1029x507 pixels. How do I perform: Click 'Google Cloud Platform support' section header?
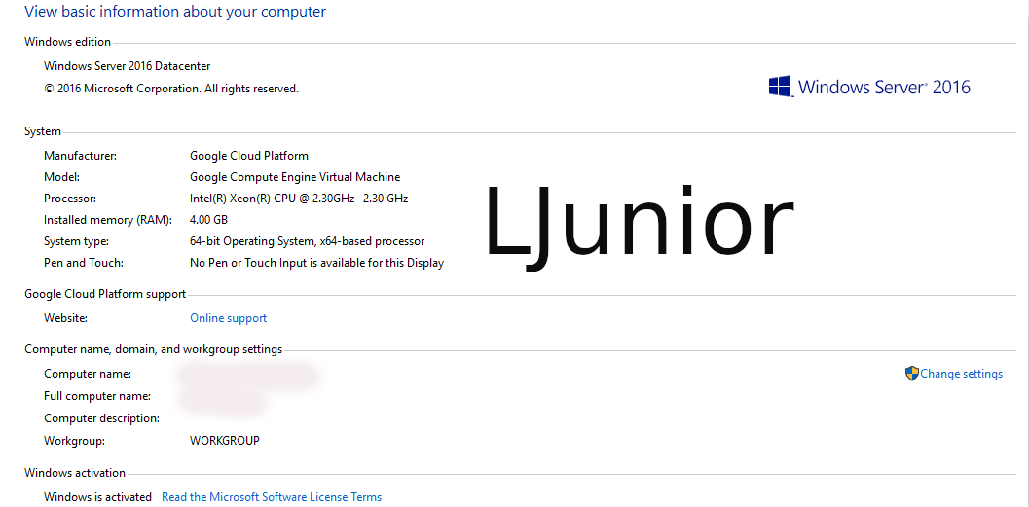point(105,294)
